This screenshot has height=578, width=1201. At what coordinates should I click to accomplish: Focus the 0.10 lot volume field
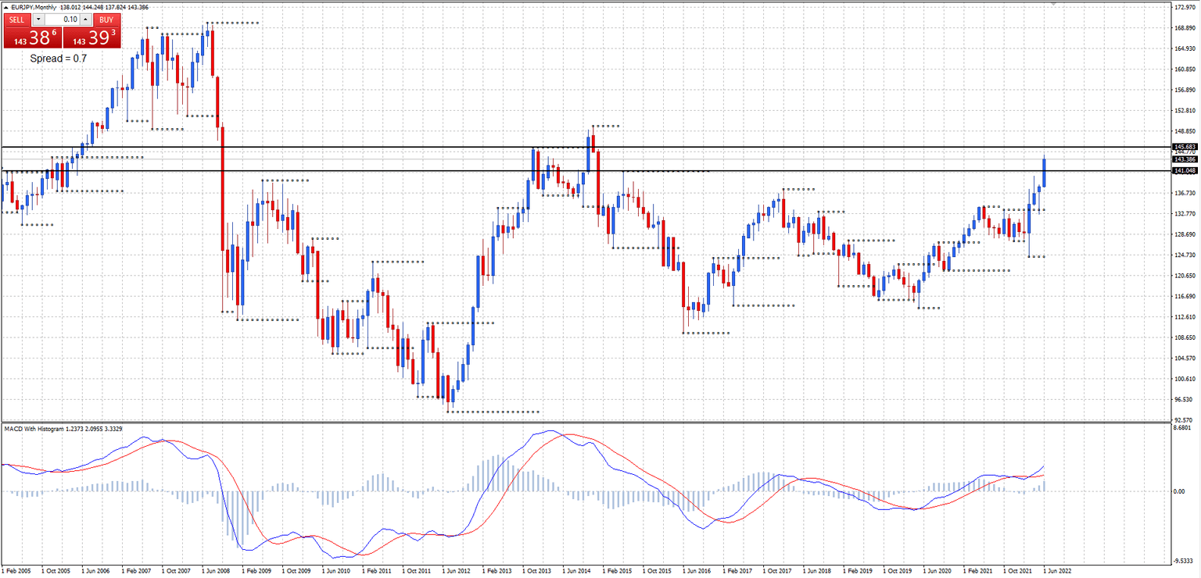(63, 20)
